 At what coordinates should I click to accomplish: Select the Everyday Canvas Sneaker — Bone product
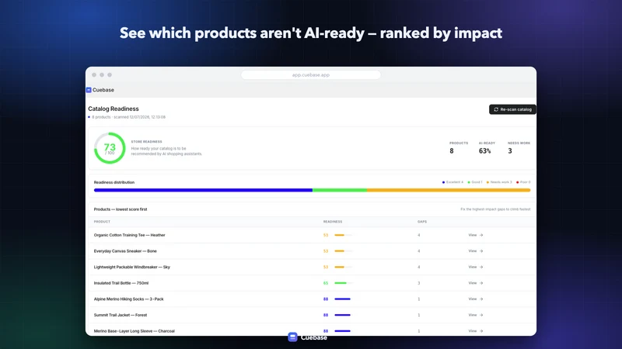click(125, 251)
